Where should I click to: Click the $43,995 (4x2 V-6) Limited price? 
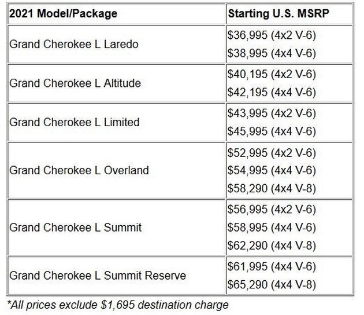click(x=272, y=113)
